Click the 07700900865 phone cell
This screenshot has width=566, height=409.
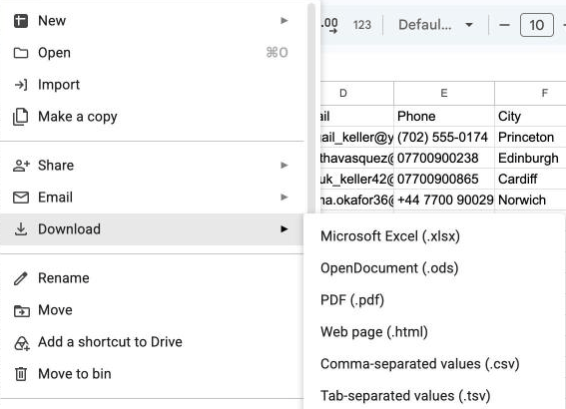[x=444, y=179]
